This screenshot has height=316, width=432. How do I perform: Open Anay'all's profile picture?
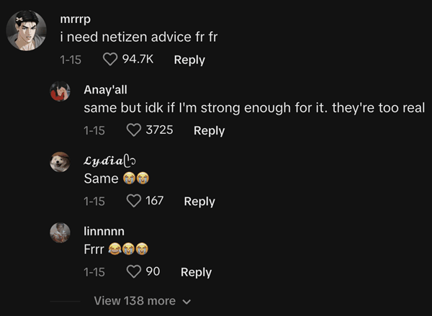click(60, 93)
